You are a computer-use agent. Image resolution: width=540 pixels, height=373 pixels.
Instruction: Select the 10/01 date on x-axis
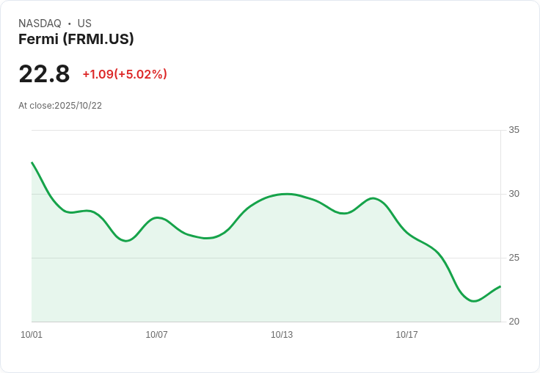(32, 335)
